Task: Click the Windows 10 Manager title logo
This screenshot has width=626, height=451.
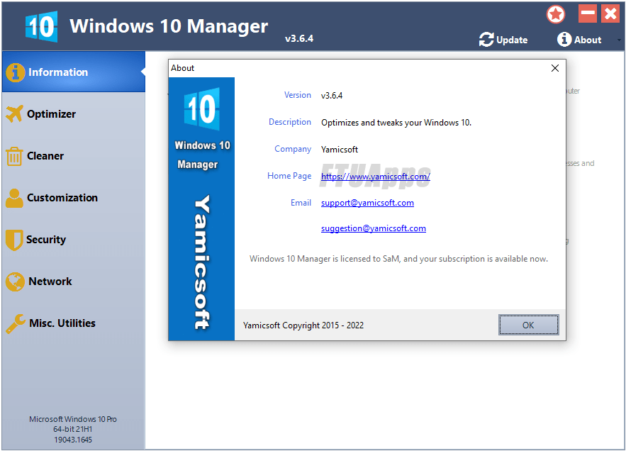Action: (x=42, y=26)
